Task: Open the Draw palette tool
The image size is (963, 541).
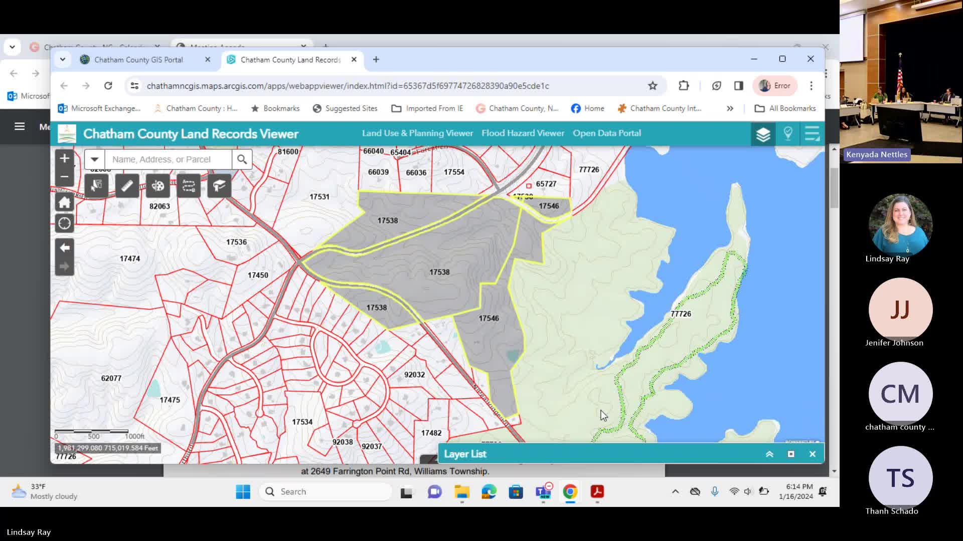Action: tap(157, 186)
